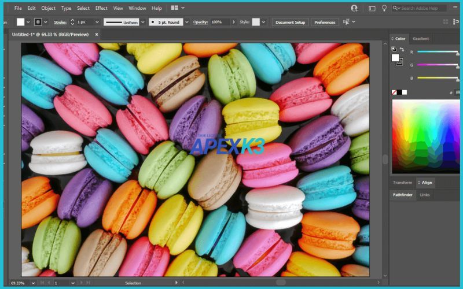Click the Preferences button
Image resolution: width=463 pixels, height=289 pixels.
click(325, 22)
